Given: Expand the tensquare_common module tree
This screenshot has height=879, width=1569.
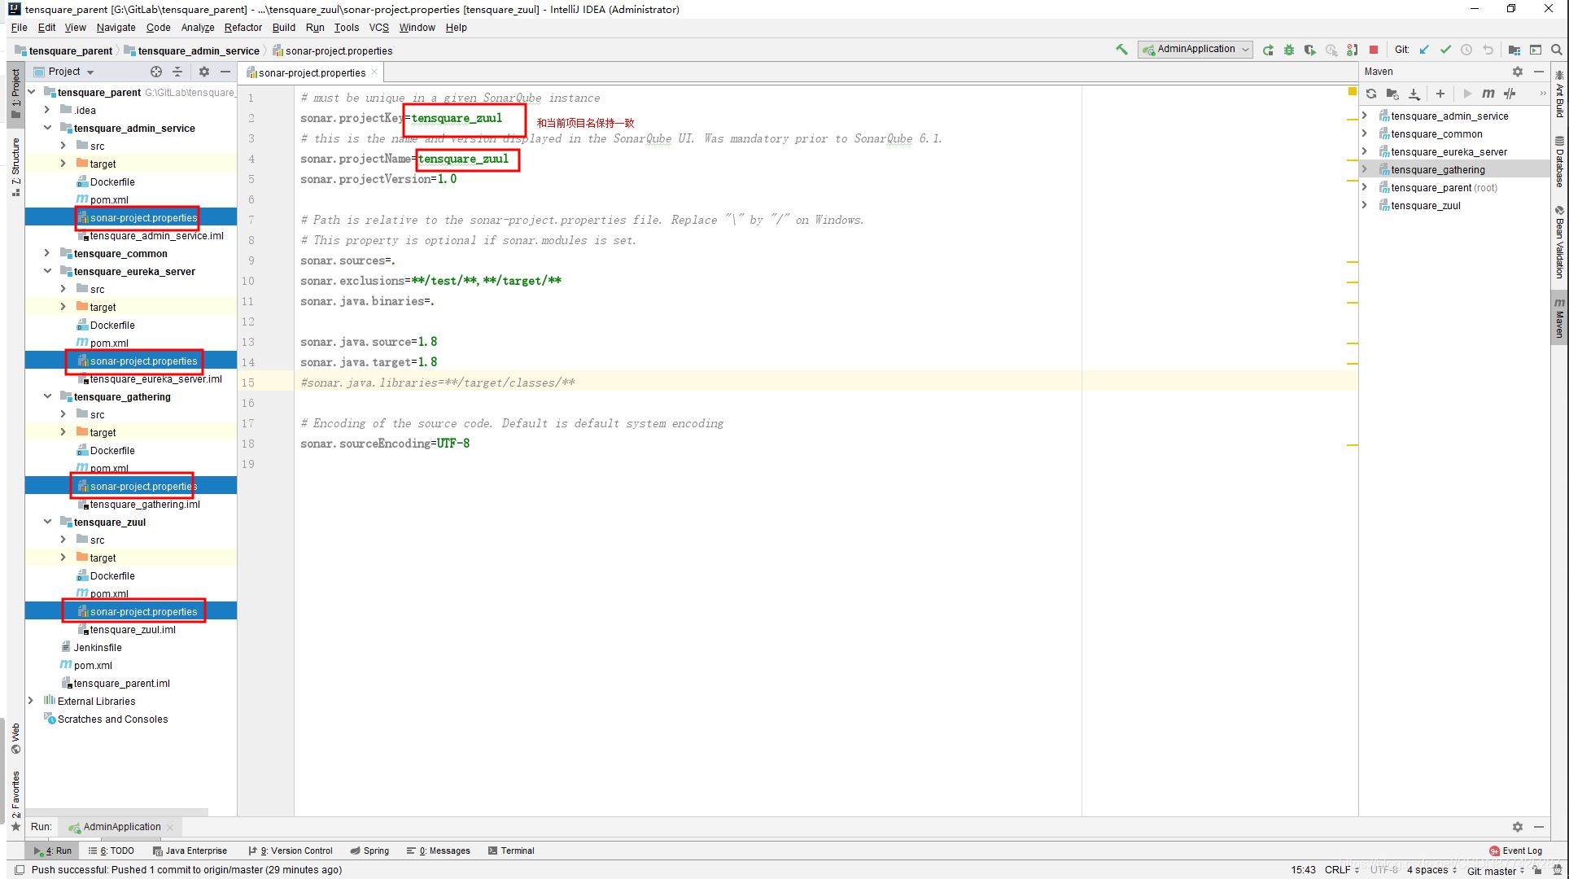Looking at the screenshot, I should point(47,253).
